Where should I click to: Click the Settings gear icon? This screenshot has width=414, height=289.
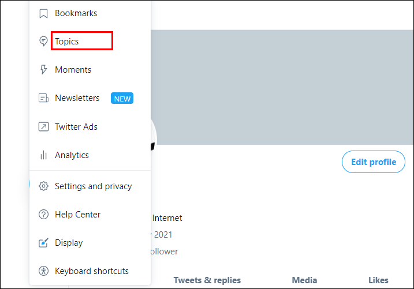pos(43,186)
